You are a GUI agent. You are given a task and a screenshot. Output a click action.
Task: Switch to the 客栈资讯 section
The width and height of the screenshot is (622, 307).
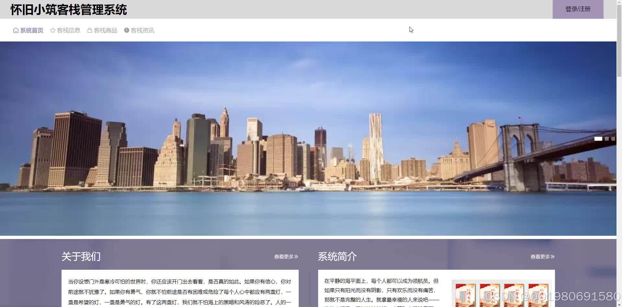pos(142,30)
